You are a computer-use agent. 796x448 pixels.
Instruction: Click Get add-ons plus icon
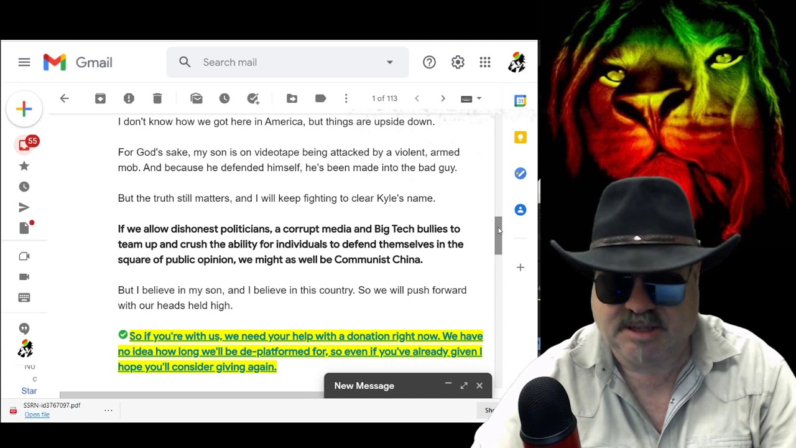click(521, 268)
